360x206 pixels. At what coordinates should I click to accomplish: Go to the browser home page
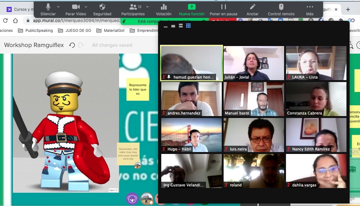pyautogui.click(x=15, y=21)
